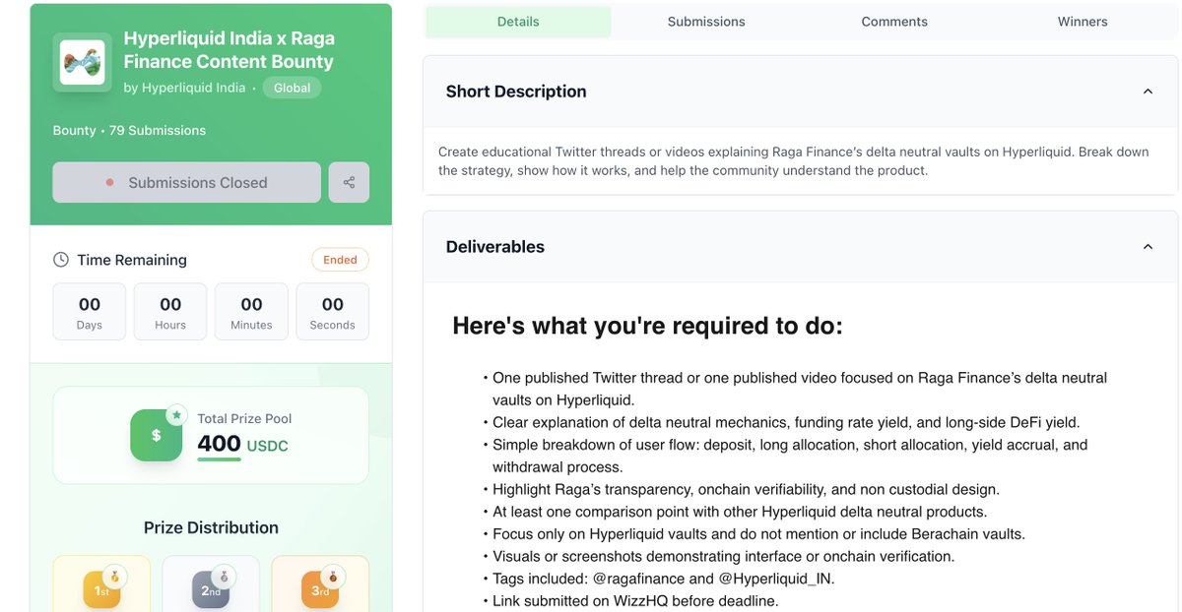
Task: Click the Global tag badge
Action: (x=292, y=88)
